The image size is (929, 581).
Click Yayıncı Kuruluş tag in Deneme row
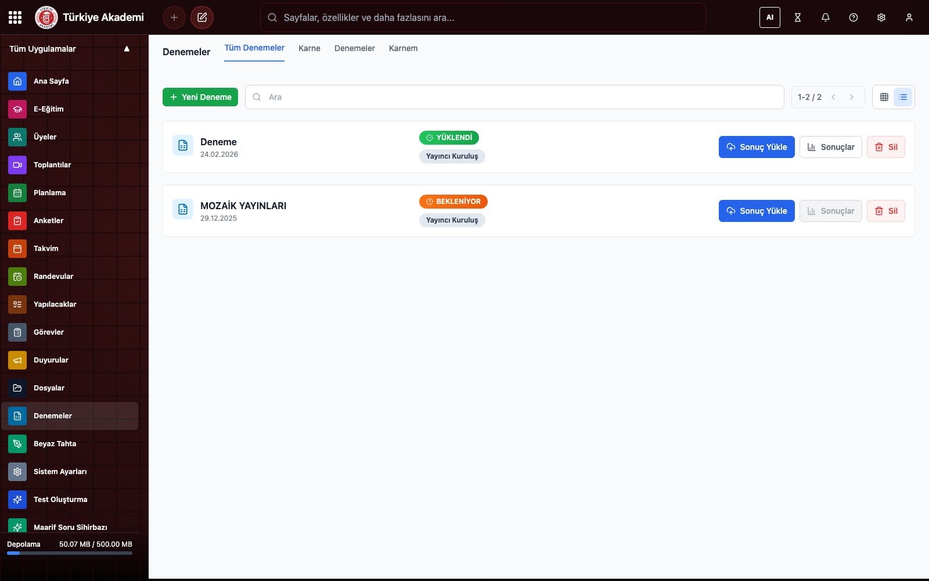click(452, 156)
